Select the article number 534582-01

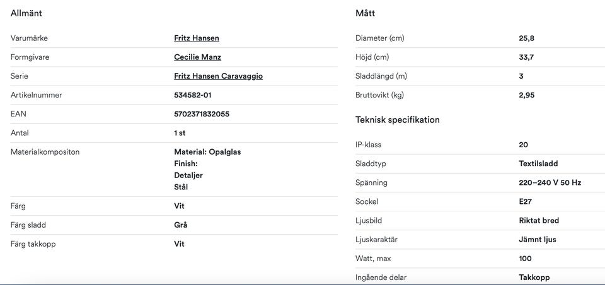193,95
